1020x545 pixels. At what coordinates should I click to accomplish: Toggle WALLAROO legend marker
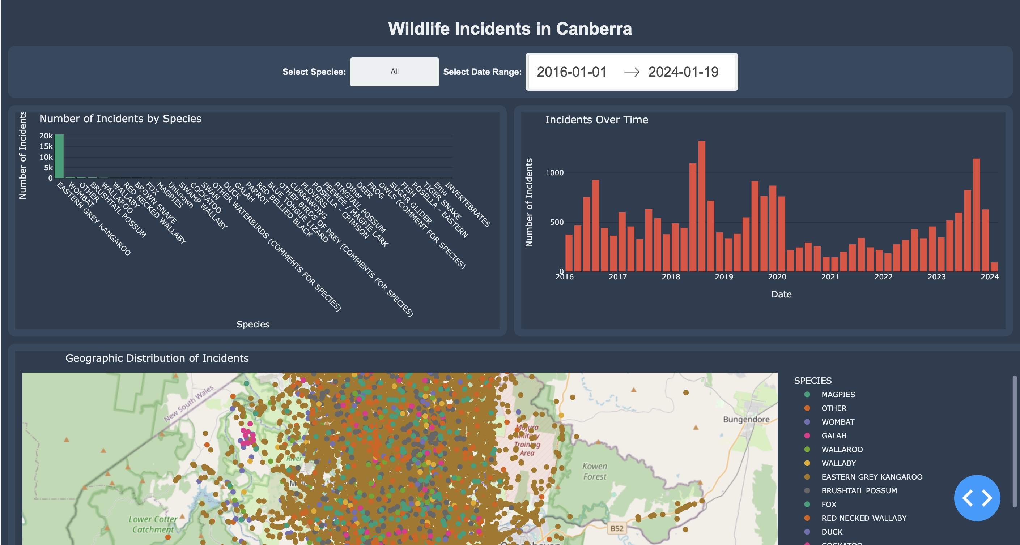[807, 449]
